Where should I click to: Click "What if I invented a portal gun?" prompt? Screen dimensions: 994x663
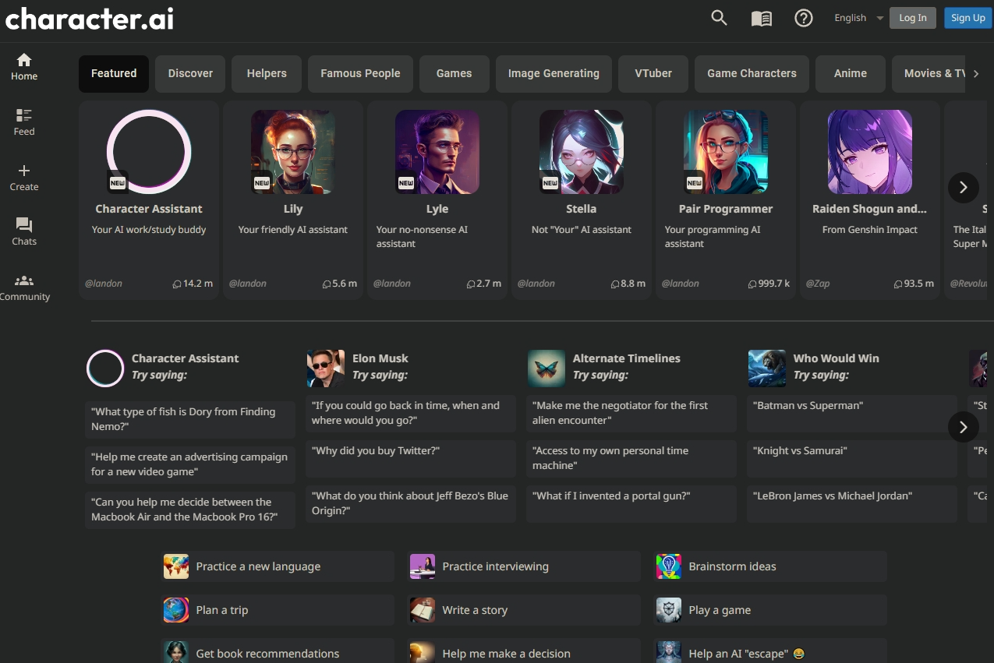pos(631,503)
